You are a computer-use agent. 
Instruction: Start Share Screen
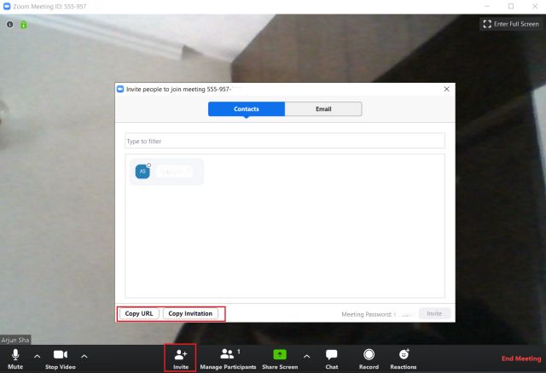pyautogui.click(x=280, y=359)
